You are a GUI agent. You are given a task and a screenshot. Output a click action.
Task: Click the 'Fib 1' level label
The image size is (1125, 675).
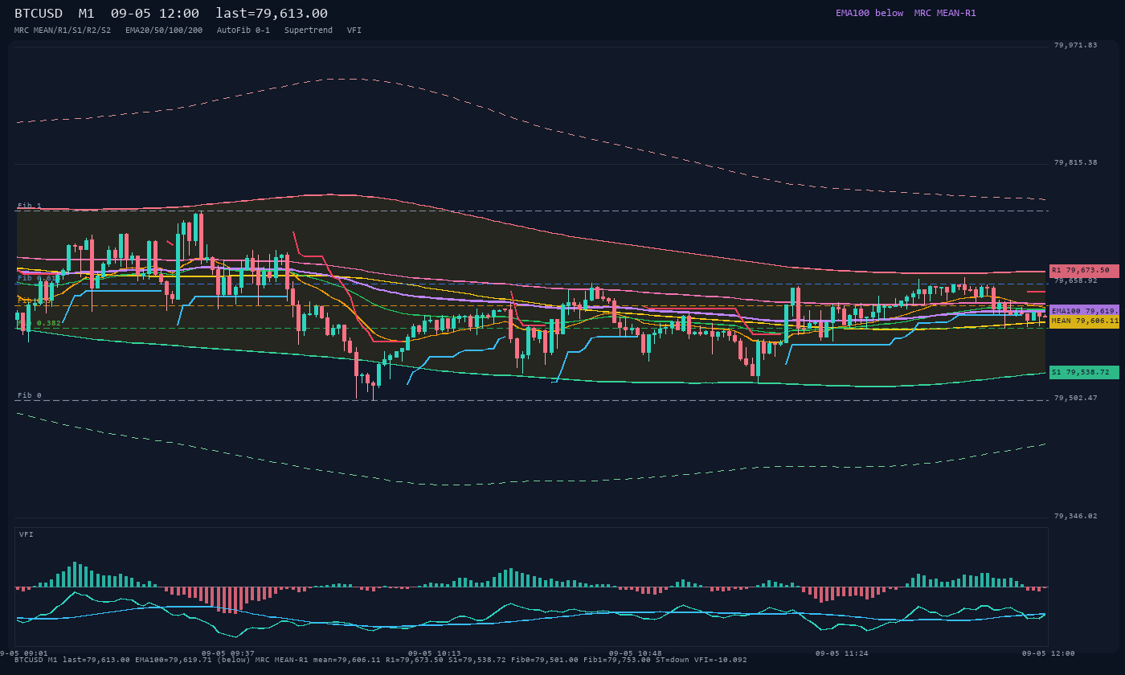click(x=30, y=206)
